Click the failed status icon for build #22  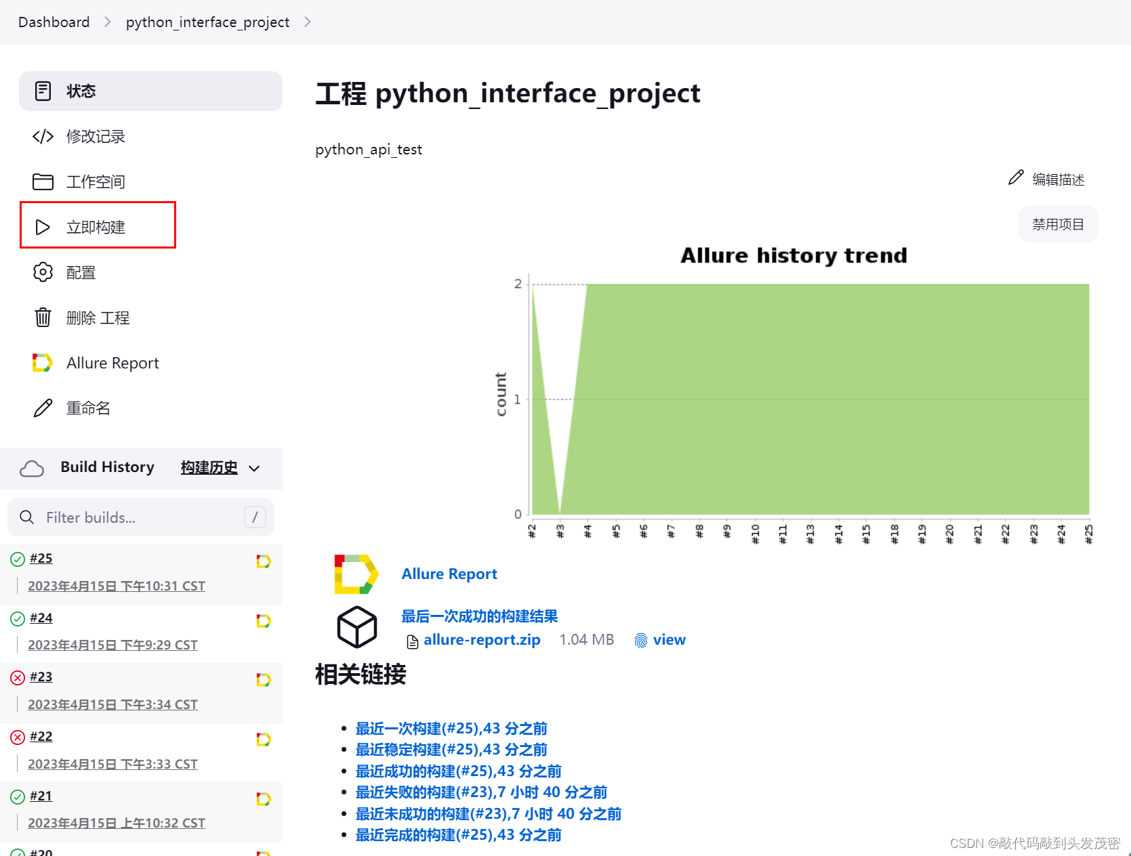18,737
